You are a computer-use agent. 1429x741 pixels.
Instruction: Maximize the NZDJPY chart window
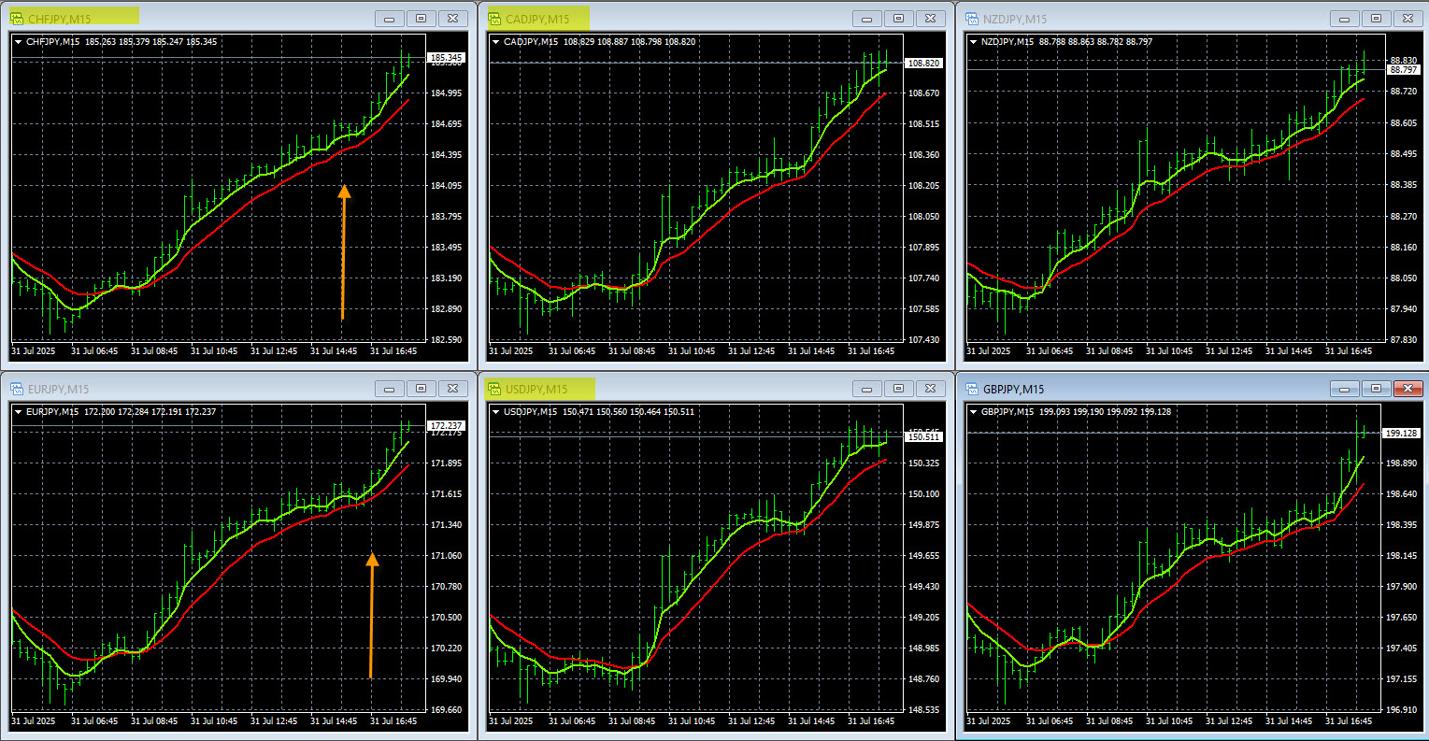click(1375, 17)
